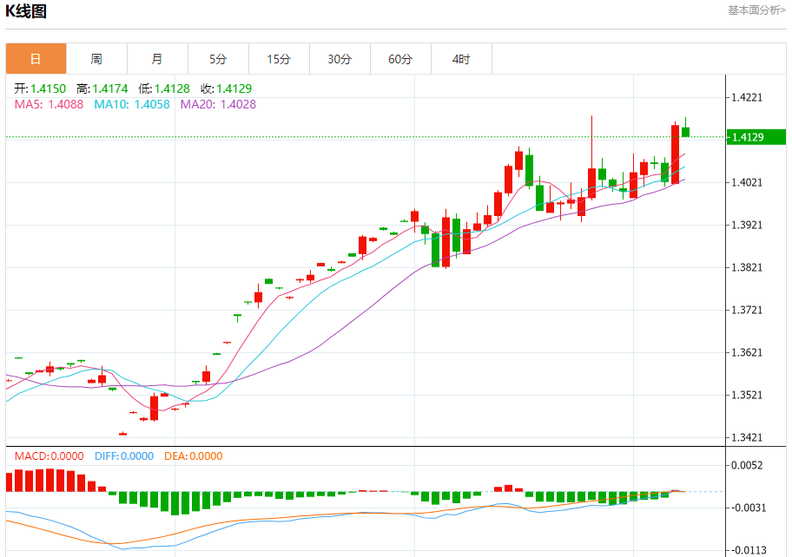The width and height of the screenshot is (792, 557).
Task: Click the green 1.4129 current price tag
Action: coord(756,137)
